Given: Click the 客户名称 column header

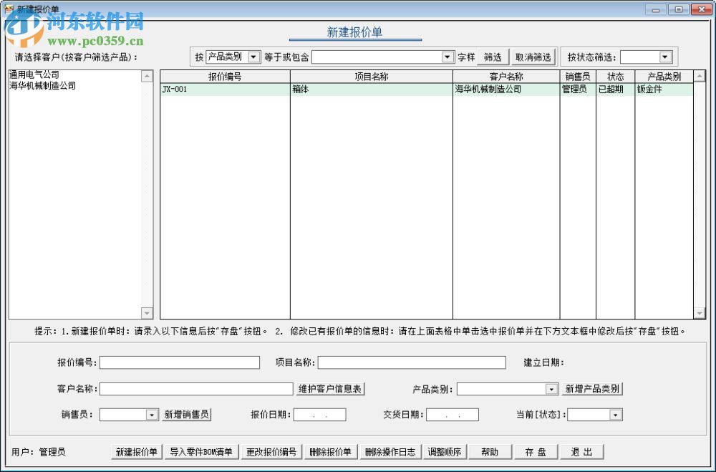Looking at the screenshot, I should coord(506,77).
